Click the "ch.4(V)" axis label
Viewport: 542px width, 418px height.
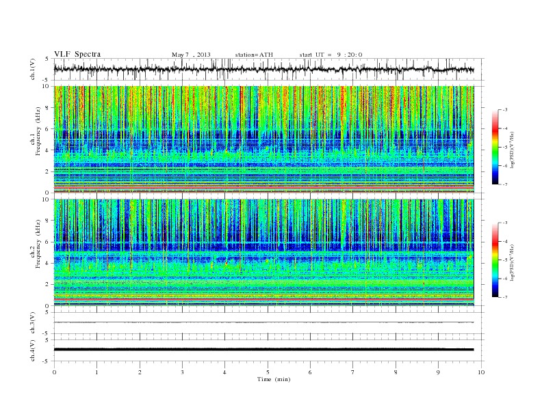click(33, 350)
